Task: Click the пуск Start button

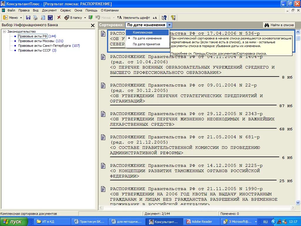Action: pyautogui.click(x=14, y=222)
